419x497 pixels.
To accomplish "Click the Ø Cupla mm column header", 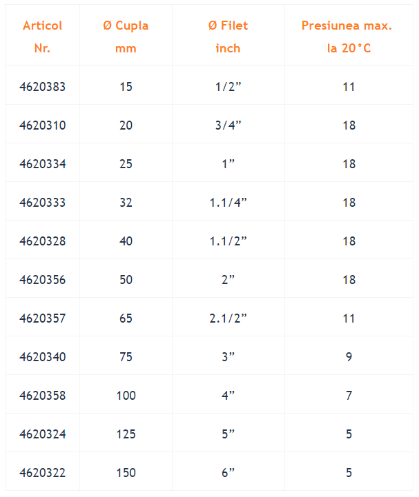I will (126, 37).
